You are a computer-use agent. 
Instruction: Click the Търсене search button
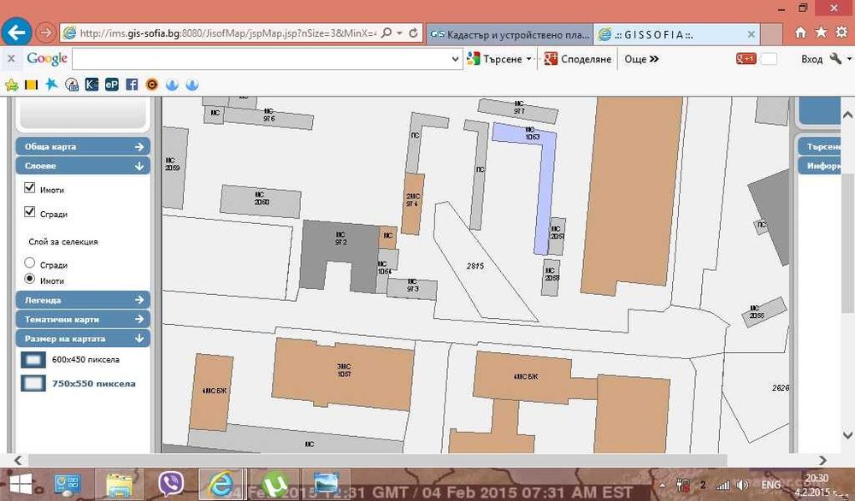[495, 59]
